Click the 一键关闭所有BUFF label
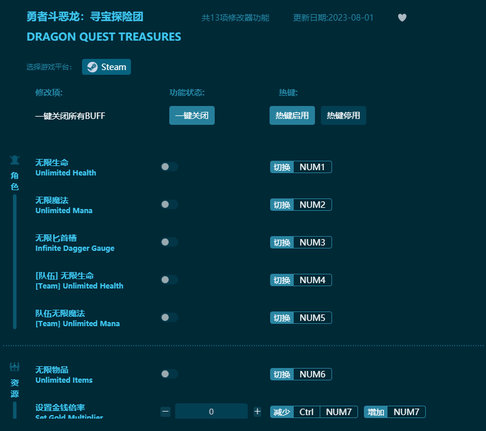Screen dimensions: 486x431 70,116
